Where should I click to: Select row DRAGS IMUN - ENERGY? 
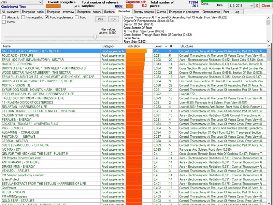(x=134, y=166)
